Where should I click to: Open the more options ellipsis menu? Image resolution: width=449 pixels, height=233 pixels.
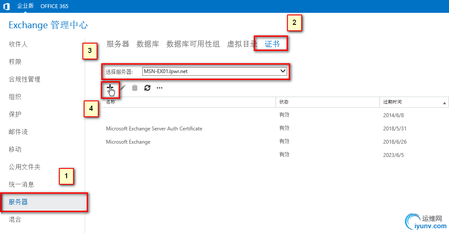point(159,88)
